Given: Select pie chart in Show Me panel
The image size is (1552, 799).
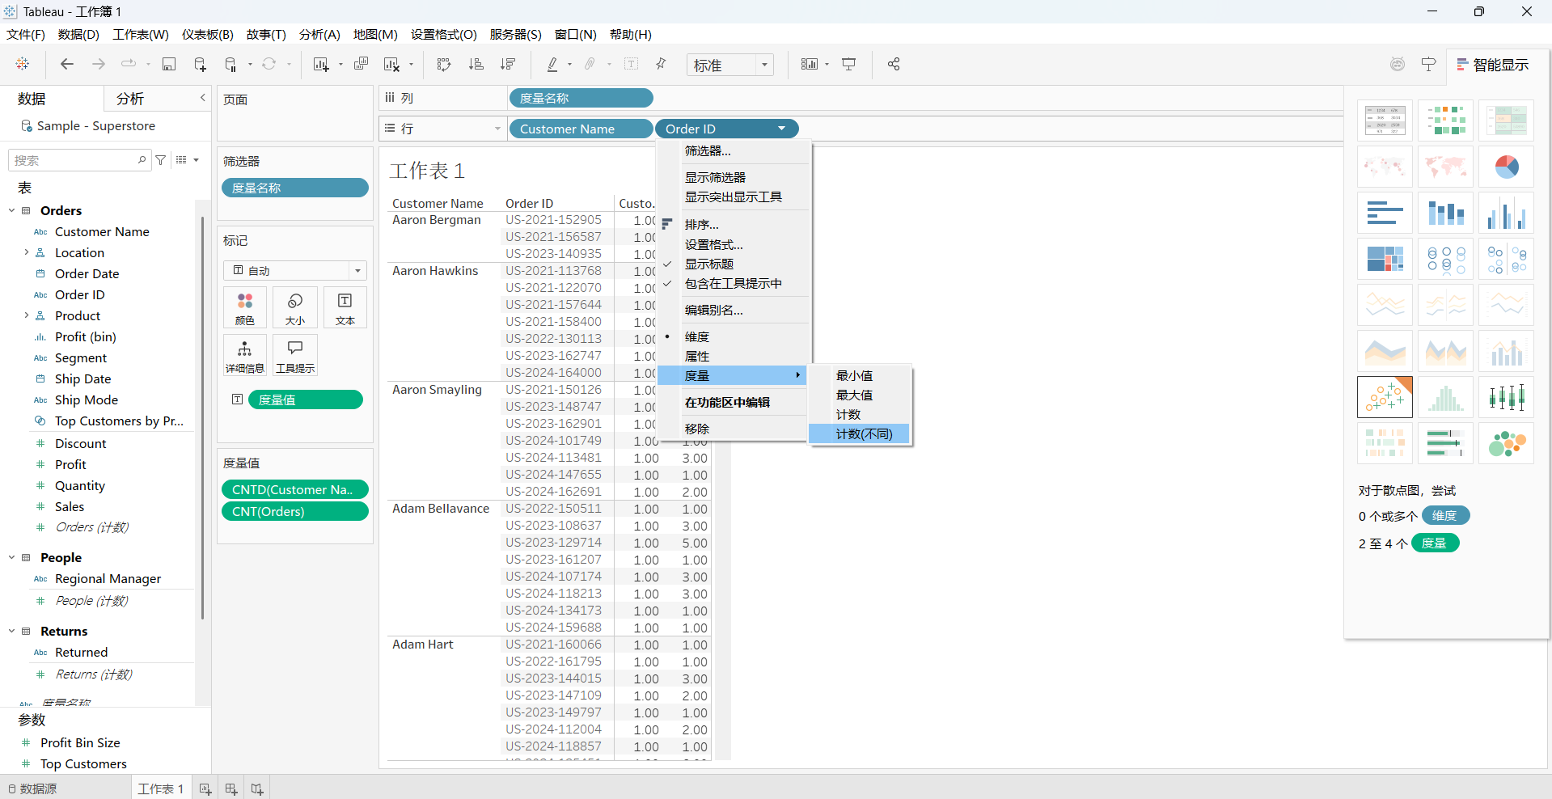Looking at the screenshot, I should pyautogui.click(x=1506, y=167).
